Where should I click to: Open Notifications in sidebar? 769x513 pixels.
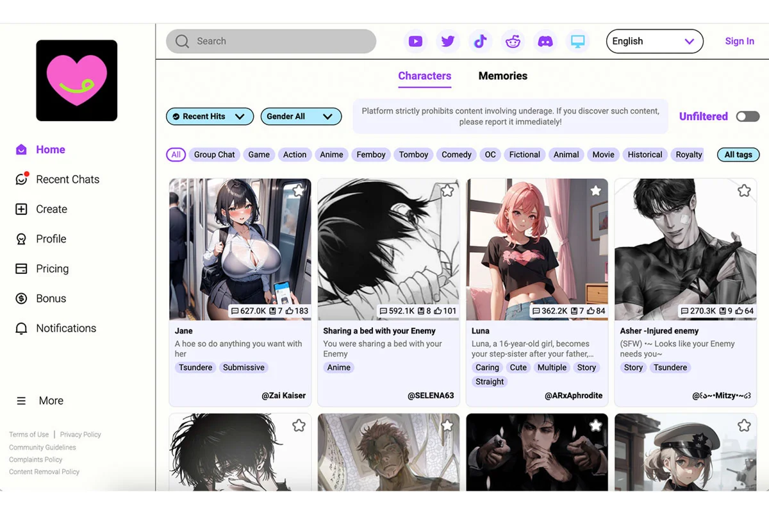56,328
